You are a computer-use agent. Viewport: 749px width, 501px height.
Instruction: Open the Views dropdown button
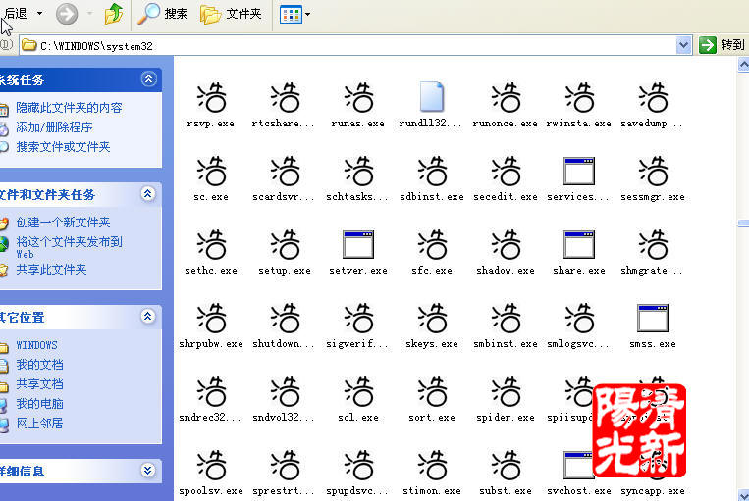(294, 14)
